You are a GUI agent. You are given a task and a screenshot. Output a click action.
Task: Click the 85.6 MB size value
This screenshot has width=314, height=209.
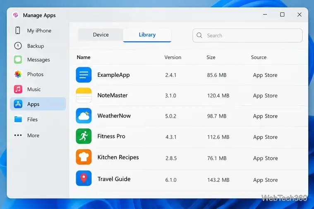click(x=217, y=75)
